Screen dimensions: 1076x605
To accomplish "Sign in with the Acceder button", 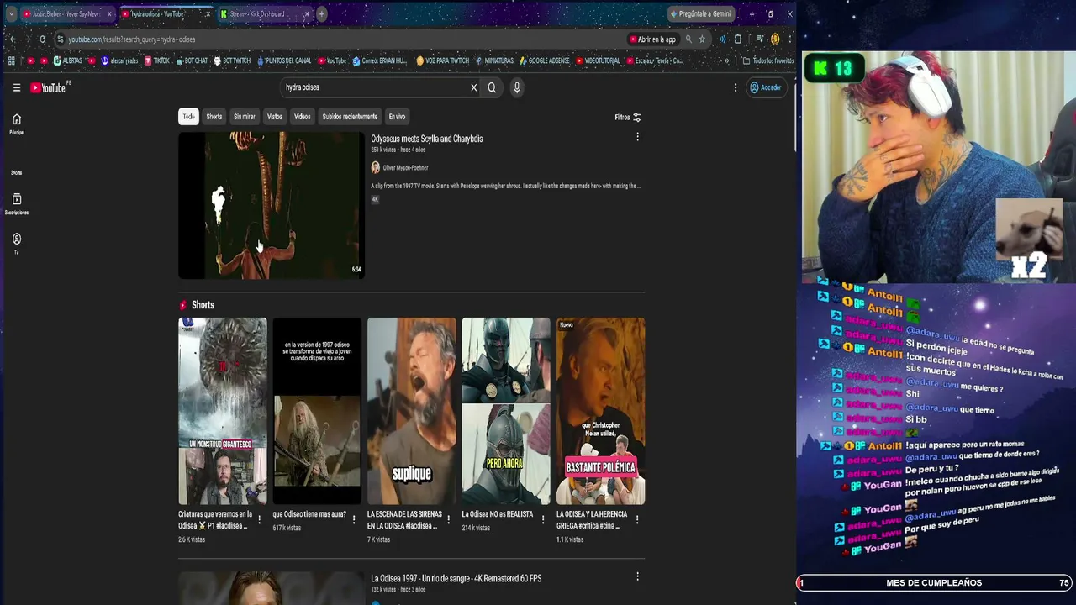I will point(766,87).
